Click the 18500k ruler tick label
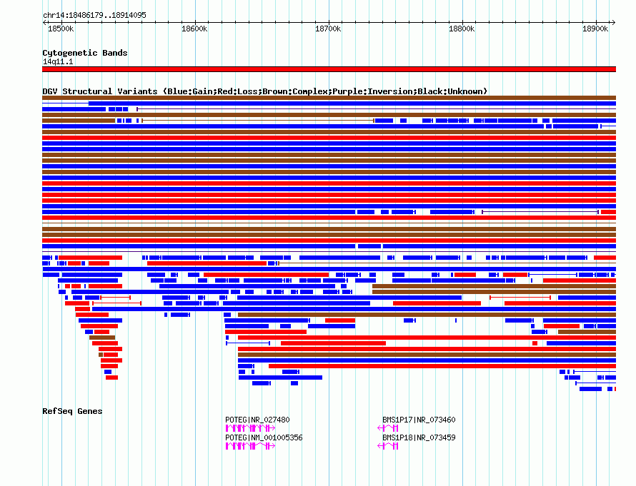The width and height of the screenshot is (636, 486). pos(61,29)
